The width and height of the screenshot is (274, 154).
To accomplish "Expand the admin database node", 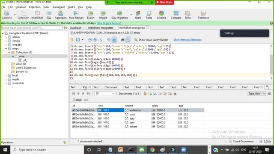I will point(6,37).
